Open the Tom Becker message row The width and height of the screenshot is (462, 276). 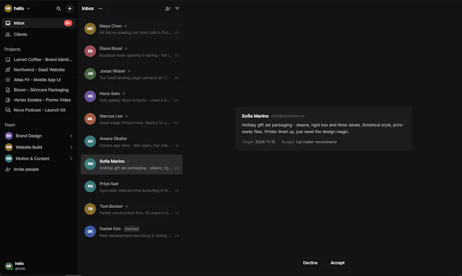coord(132,210)
